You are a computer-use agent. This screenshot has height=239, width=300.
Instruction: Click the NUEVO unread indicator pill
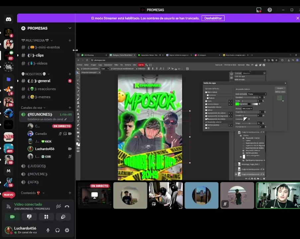pos(8,195)
